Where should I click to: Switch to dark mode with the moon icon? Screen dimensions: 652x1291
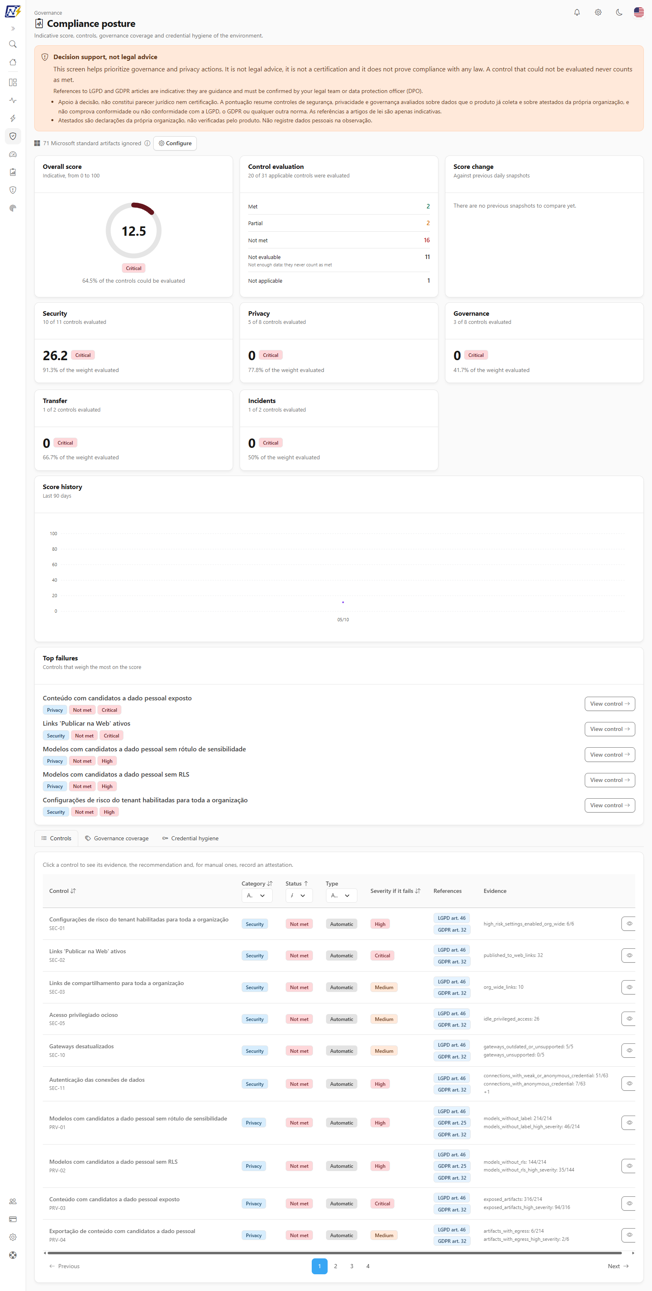619,13
